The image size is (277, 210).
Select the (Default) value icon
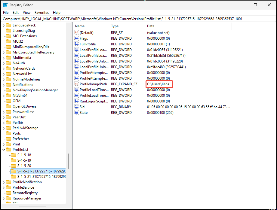point(77,32)
